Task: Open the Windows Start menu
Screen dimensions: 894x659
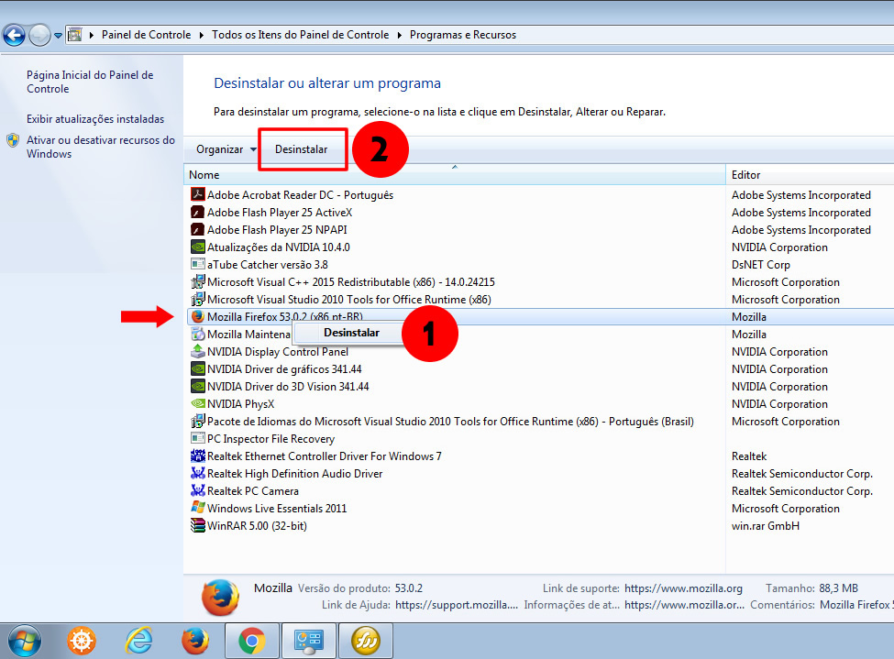Action: pos(25,642)
